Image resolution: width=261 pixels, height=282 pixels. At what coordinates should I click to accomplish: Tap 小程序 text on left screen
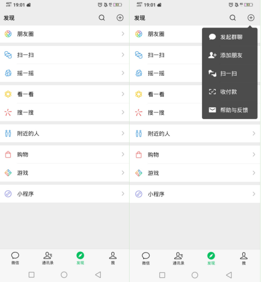pyautogui.click(x=25, y=194)
